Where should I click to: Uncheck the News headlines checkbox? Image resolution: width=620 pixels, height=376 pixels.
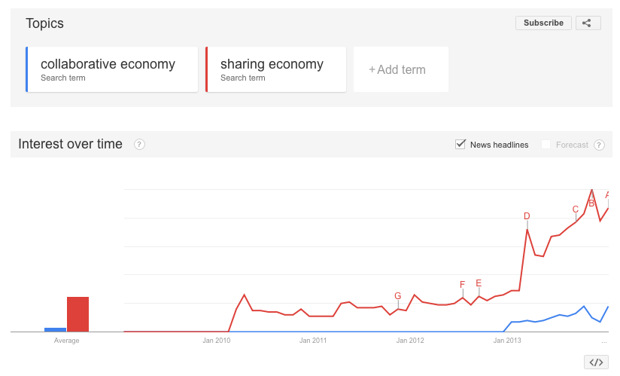click(x=460, y=145)
